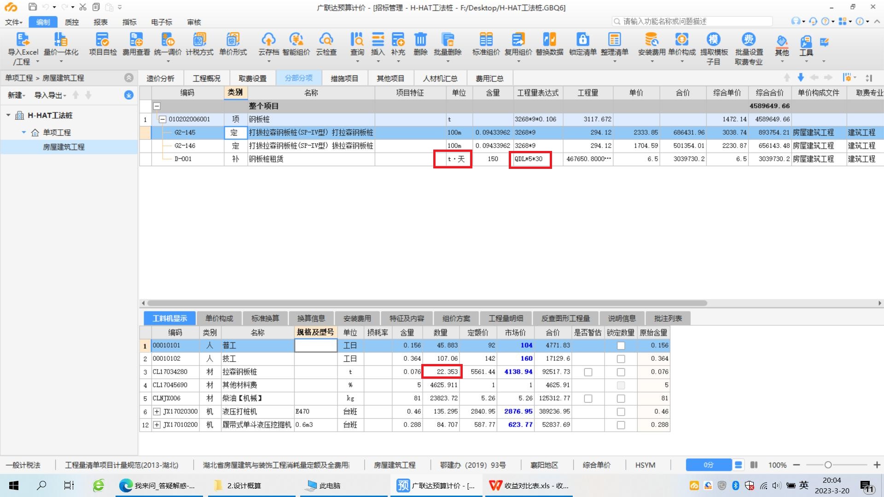The image size is (884, 497).
Task: Toggle 锁定数量 checkbox for 柴油【机械】
Action: 621,399
